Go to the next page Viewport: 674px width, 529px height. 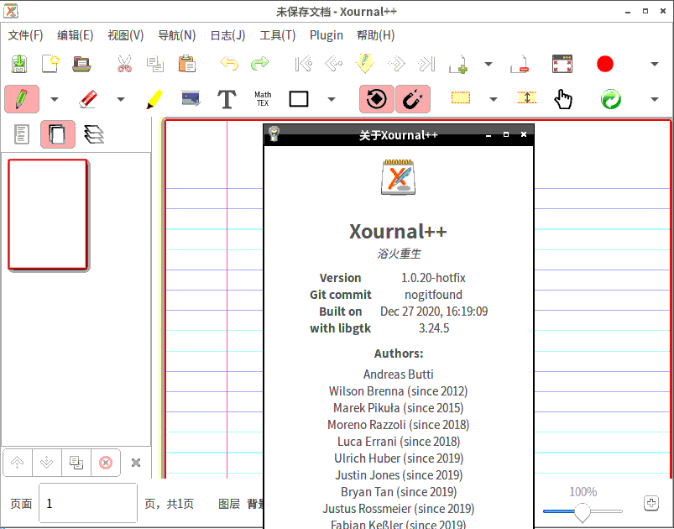pyautogui.click(x=396, y=64)
